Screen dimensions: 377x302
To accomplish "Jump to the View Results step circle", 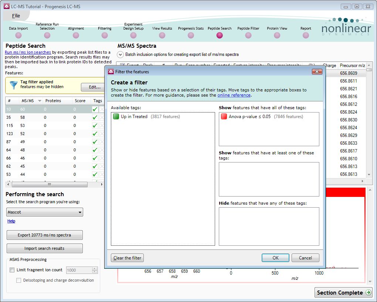I will tap(162, 36).
